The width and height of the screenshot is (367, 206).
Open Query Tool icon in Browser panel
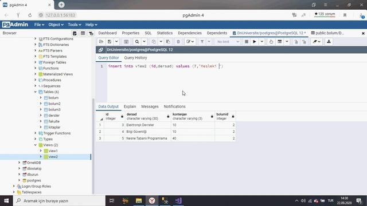(75, 33)
